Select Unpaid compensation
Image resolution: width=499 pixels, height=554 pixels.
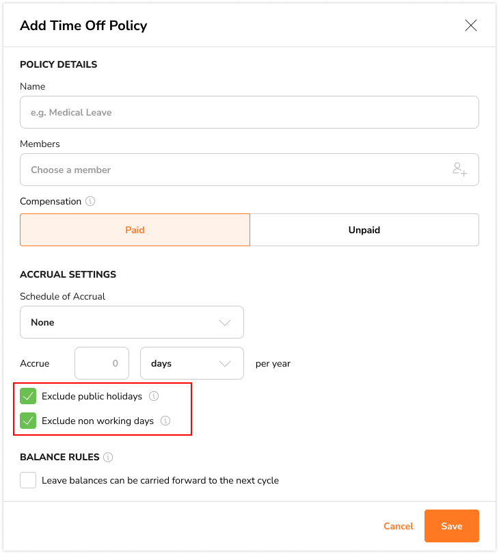(364, 230)
